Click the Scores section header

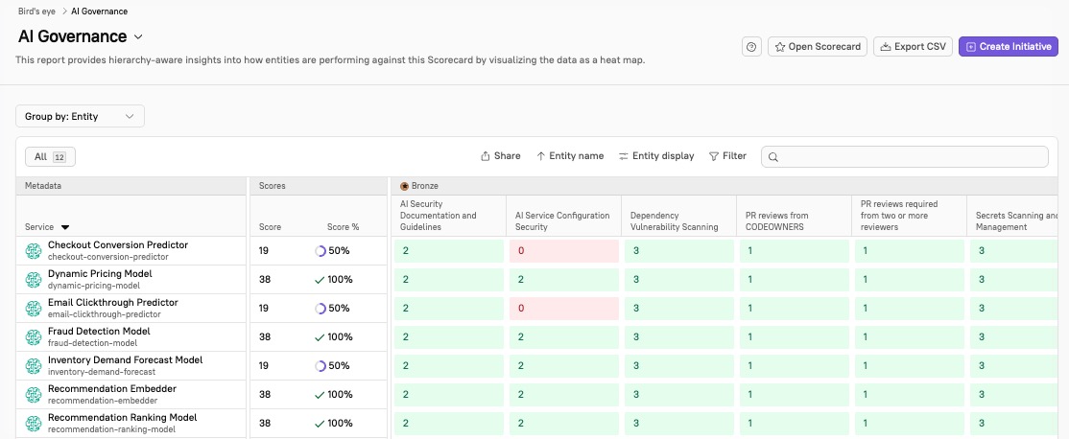[272, 186]
